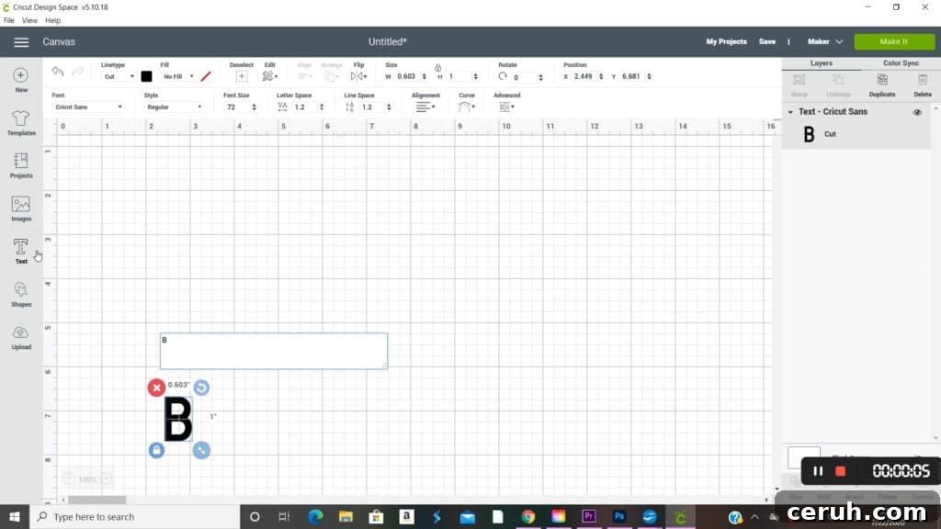
Task: Open the Linetype Cut dropdown
Action: tap(119, 77)
